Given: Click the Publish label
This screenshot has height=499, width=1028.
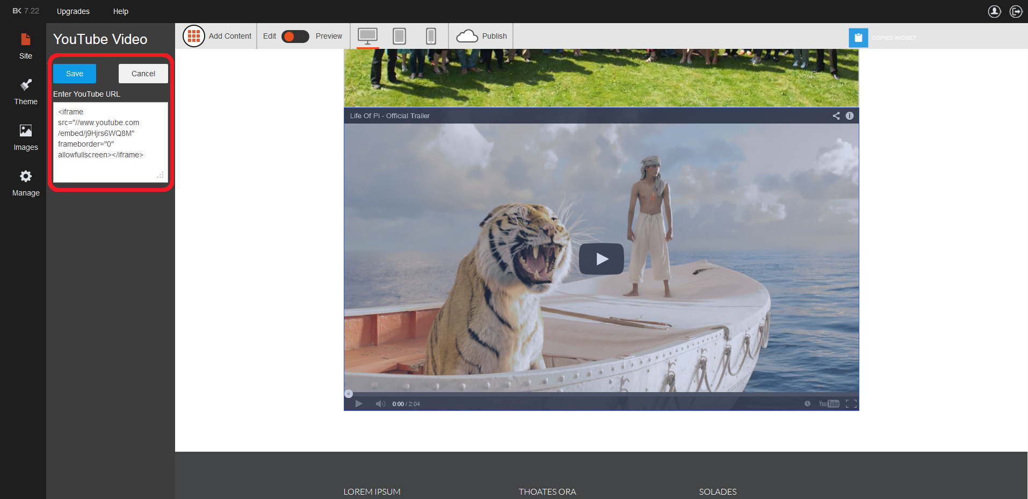Looking at the screenshot, I should 495,36.
